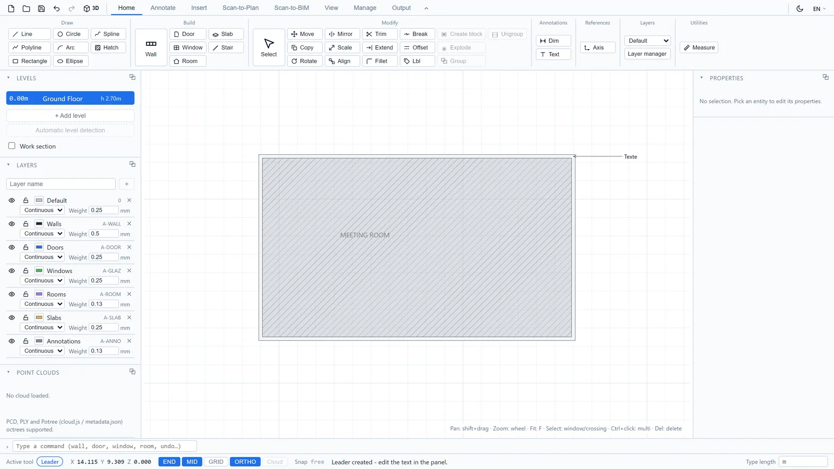Collapse the PROPERTIES panel

click(x=702, y=78)
